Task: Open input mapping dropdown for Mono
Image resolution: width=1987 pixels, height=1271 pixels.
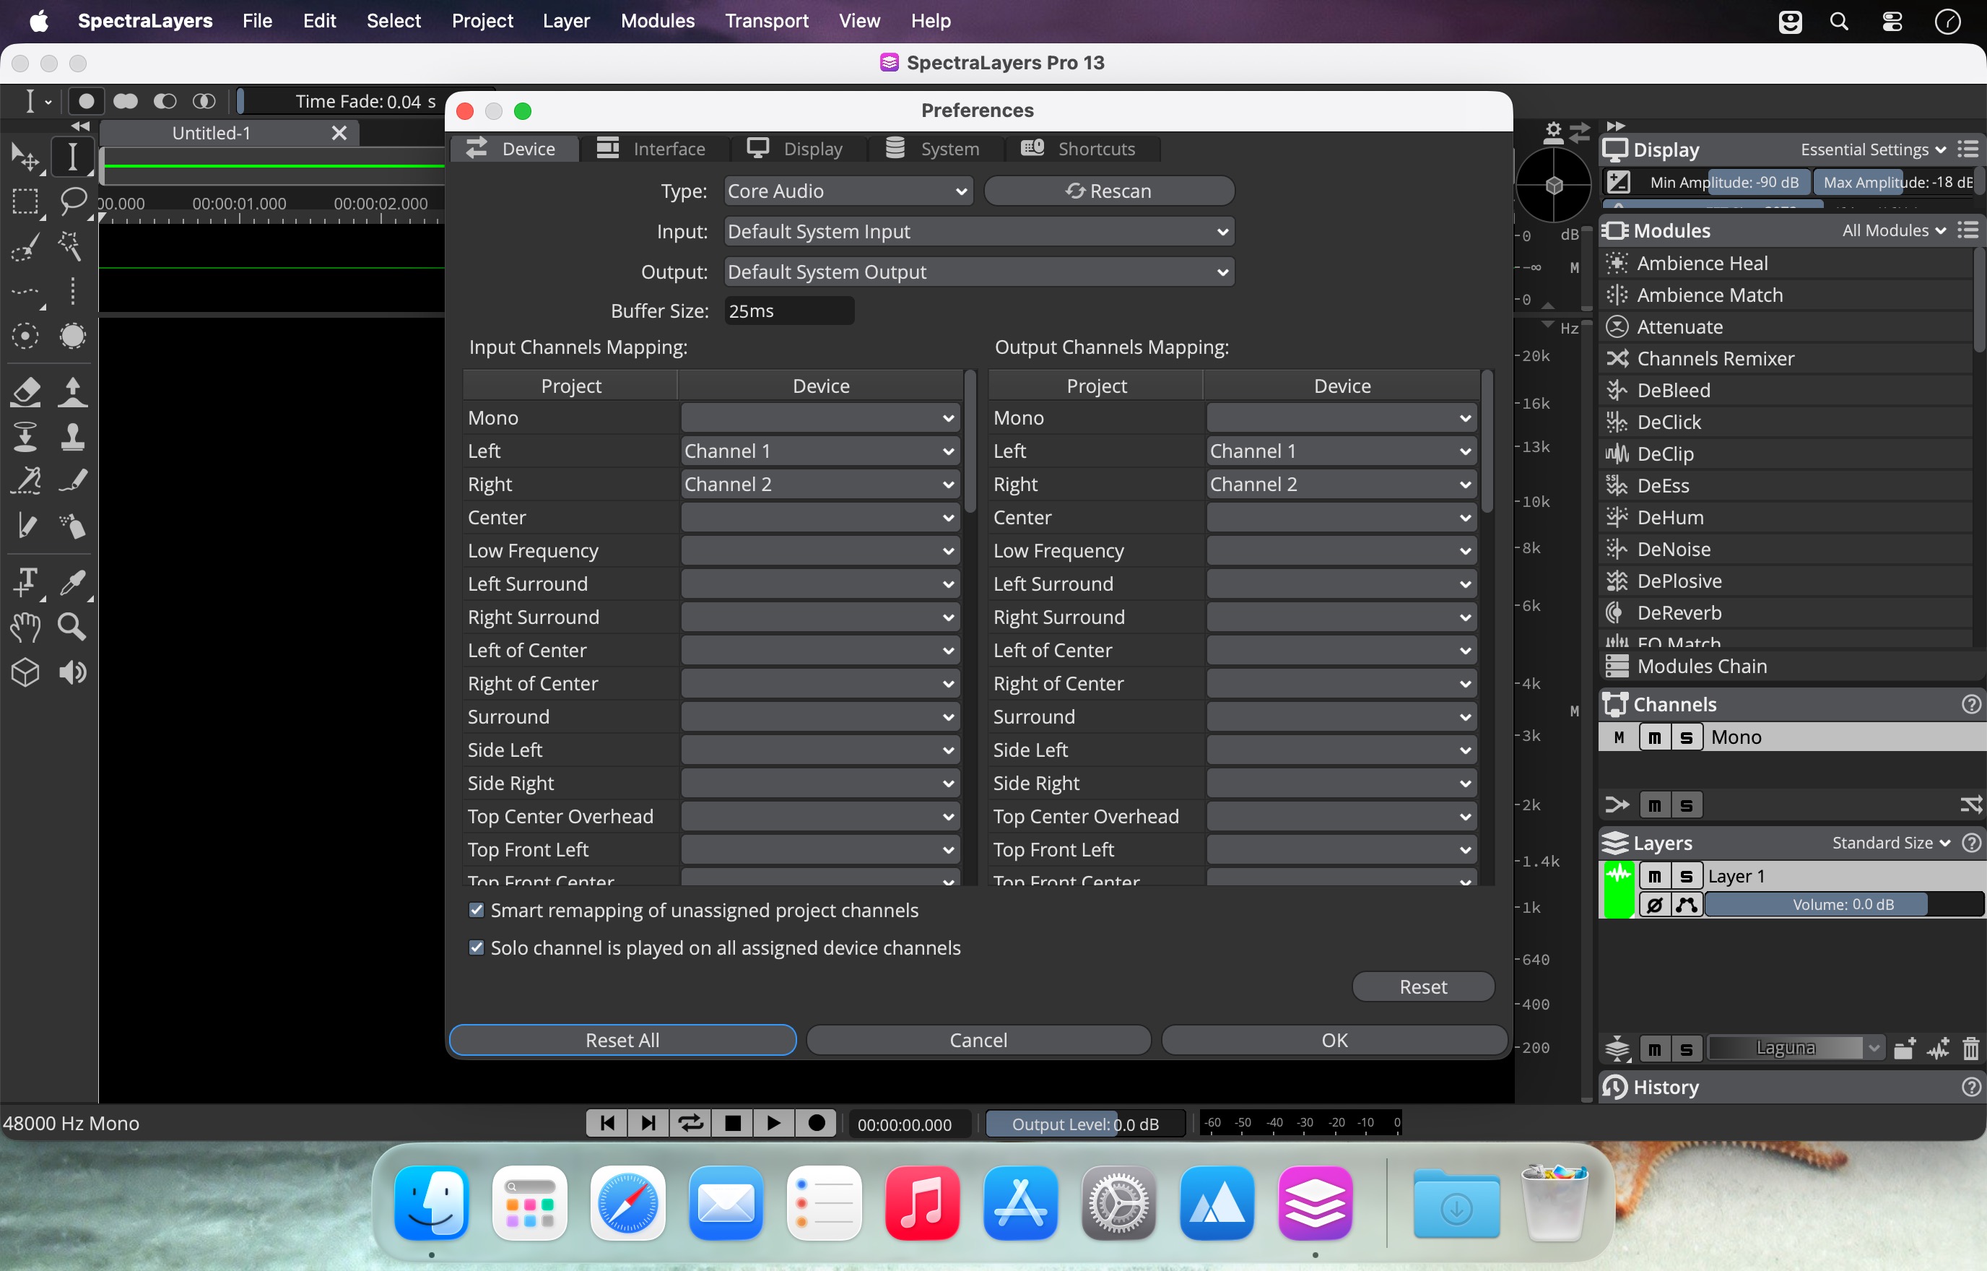Action: [x=819, y=417]
